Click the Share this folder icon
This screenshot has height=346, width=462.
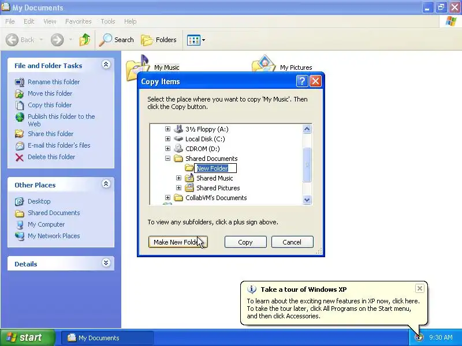20,134
